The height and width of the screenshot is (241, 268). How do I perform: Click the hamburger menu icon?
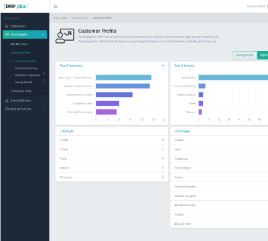56,6
